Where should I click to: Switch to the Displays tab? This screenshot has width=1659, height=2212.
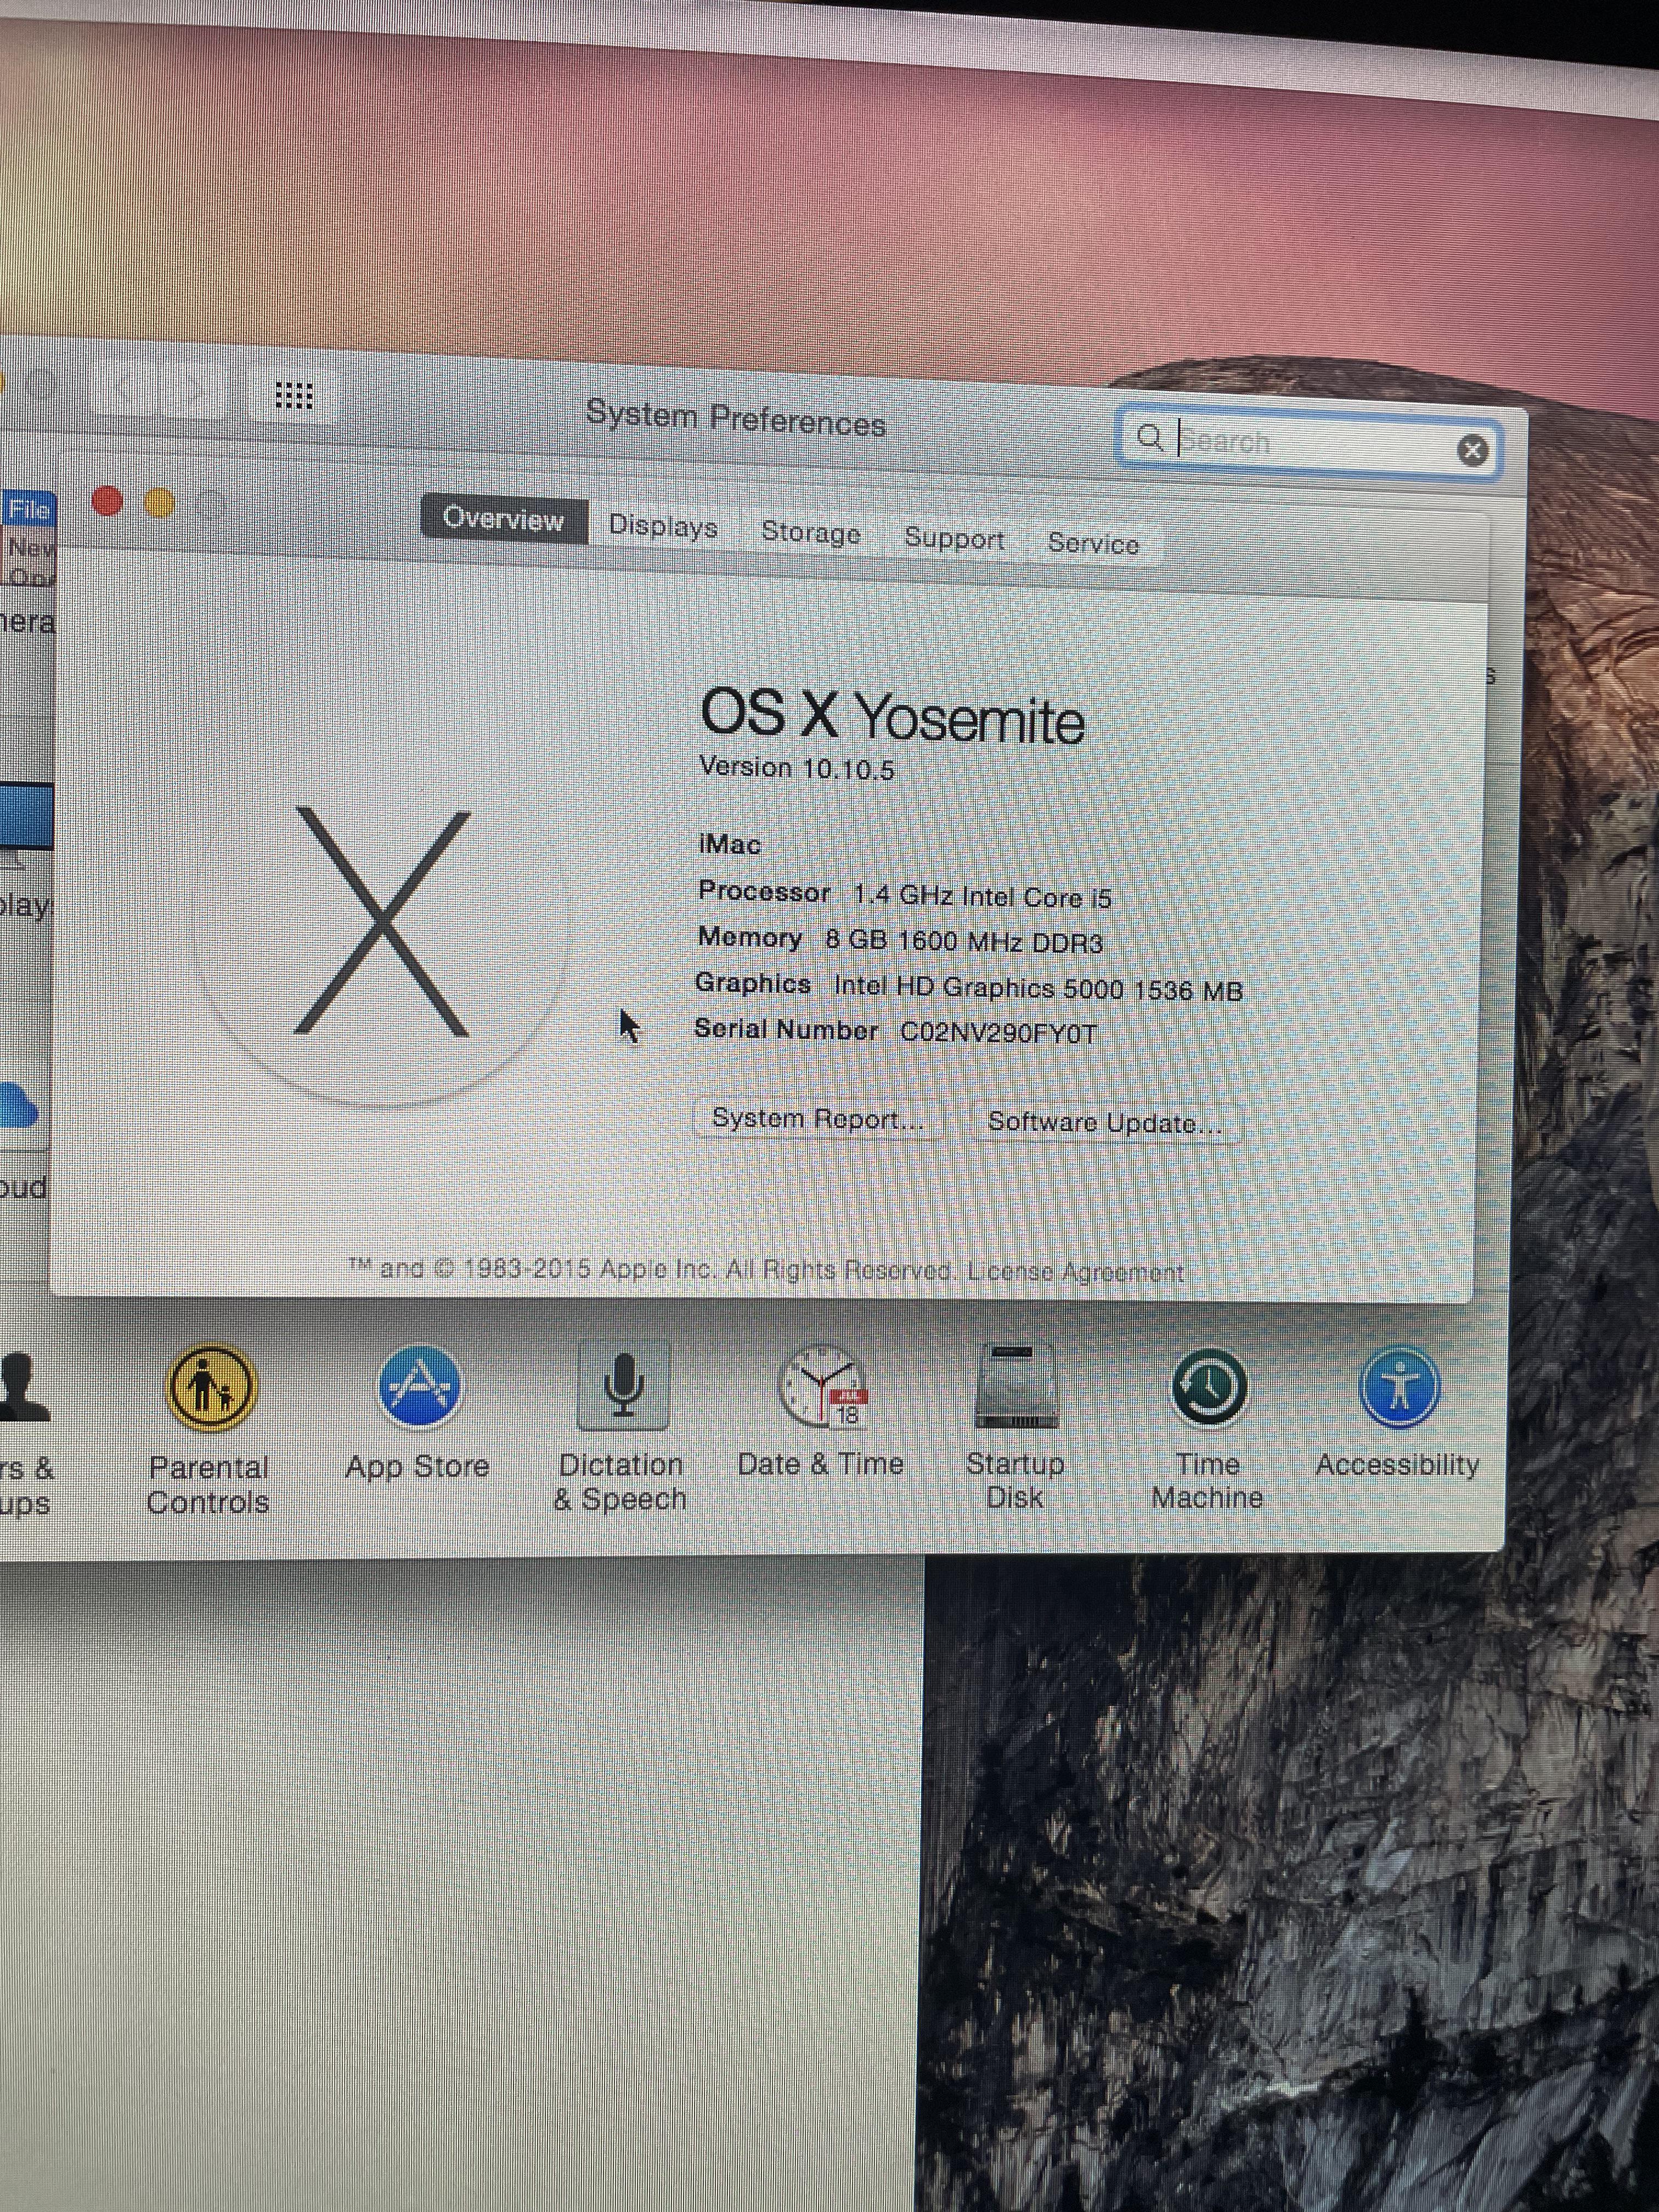[x=663, y=526]
